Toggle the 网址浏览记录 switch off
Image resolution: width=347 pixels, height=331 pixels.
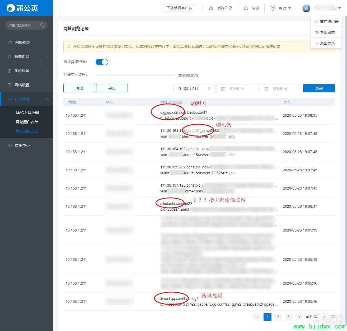pyautogui.click(x=102, y=62)
